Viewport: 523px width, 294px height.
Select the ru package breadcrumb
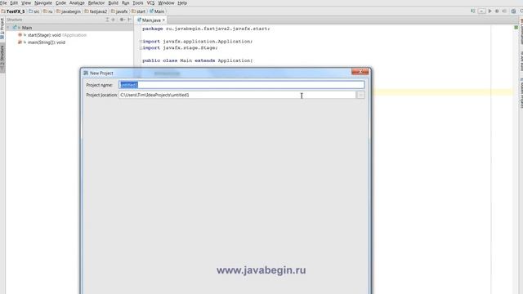48,11
